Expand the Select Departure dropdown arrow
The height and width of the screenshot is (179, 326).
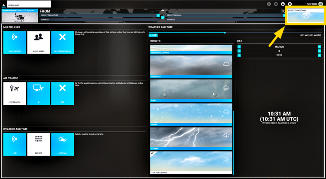point(158,15)
